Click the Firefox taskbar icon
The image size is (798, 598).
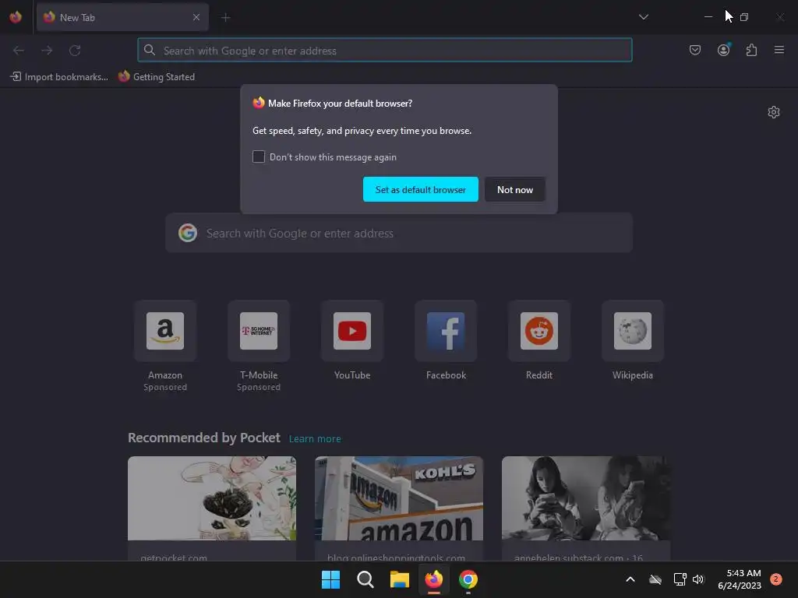[433, 579]
